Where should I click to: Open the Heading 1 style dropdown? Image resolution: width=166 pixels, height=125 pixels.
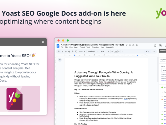coord(93,52)
